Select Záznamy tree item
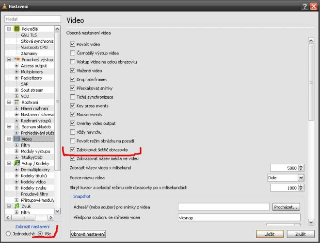The height and width of the screenshot is (243, 320). 29,53
